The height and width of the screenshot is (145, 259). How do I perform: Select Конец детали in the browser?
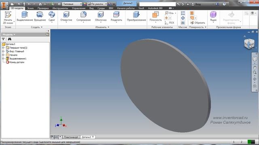pyautogui.click(x=15, y=62)
